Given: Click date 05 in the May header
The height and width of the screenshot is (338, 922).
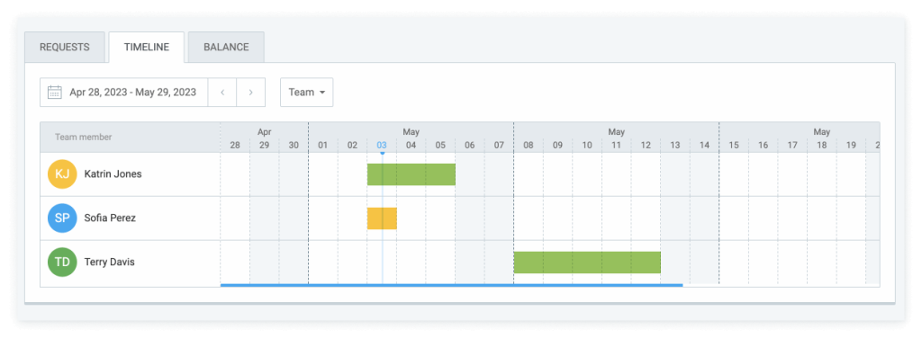Looking at the screenshot, I should point(441,145).
